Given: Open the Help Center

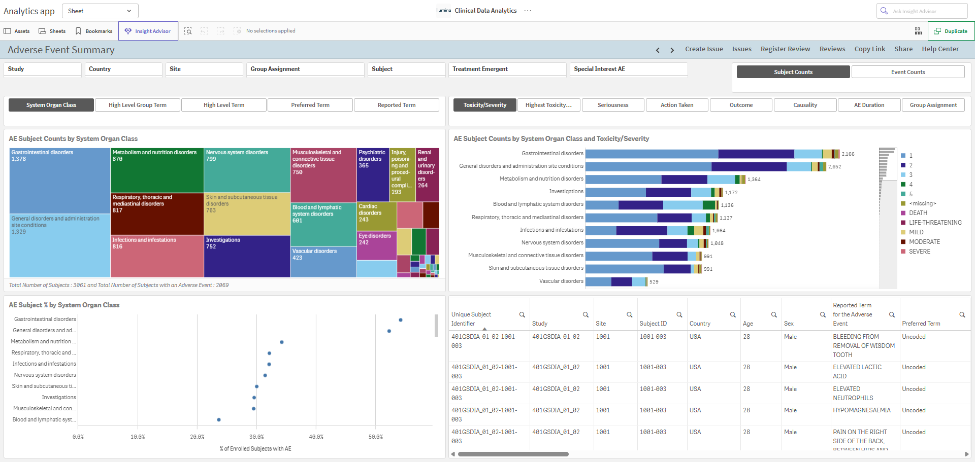Looking at the screenshot, I should [940, 49].
